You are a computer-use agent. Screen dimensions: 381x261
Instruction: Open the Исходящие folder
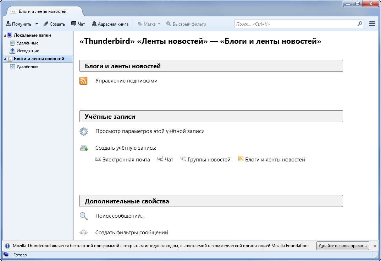28,51
